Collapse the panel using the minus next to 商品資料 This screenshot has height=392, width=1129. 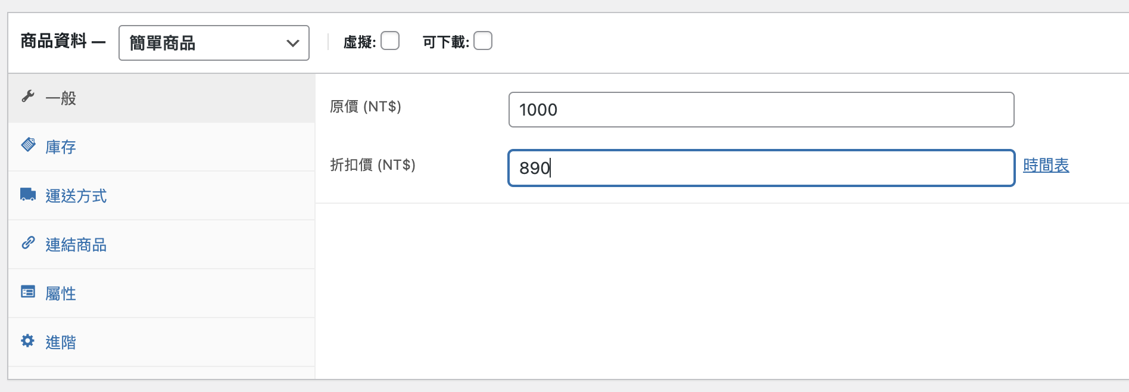pos(99,41)
